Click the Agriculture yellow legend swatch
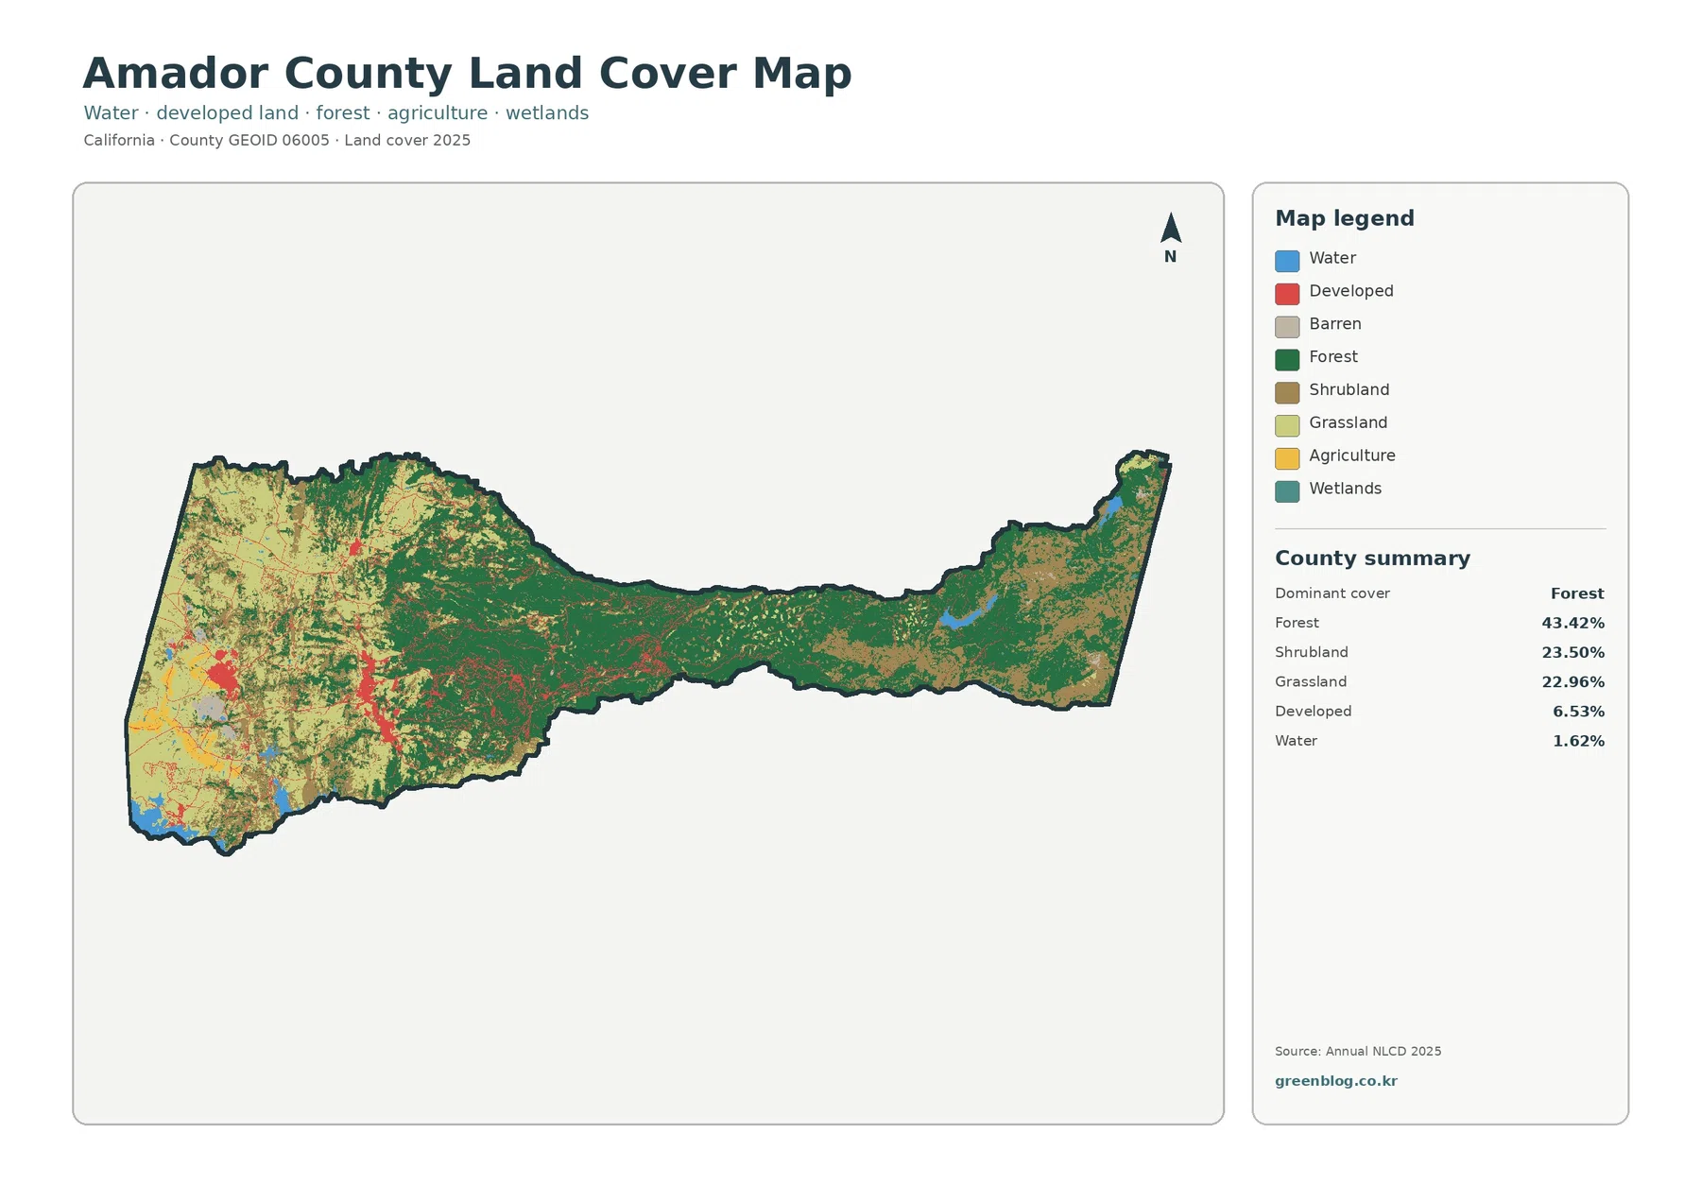 pyautogui.click(x=1287, y=458)
